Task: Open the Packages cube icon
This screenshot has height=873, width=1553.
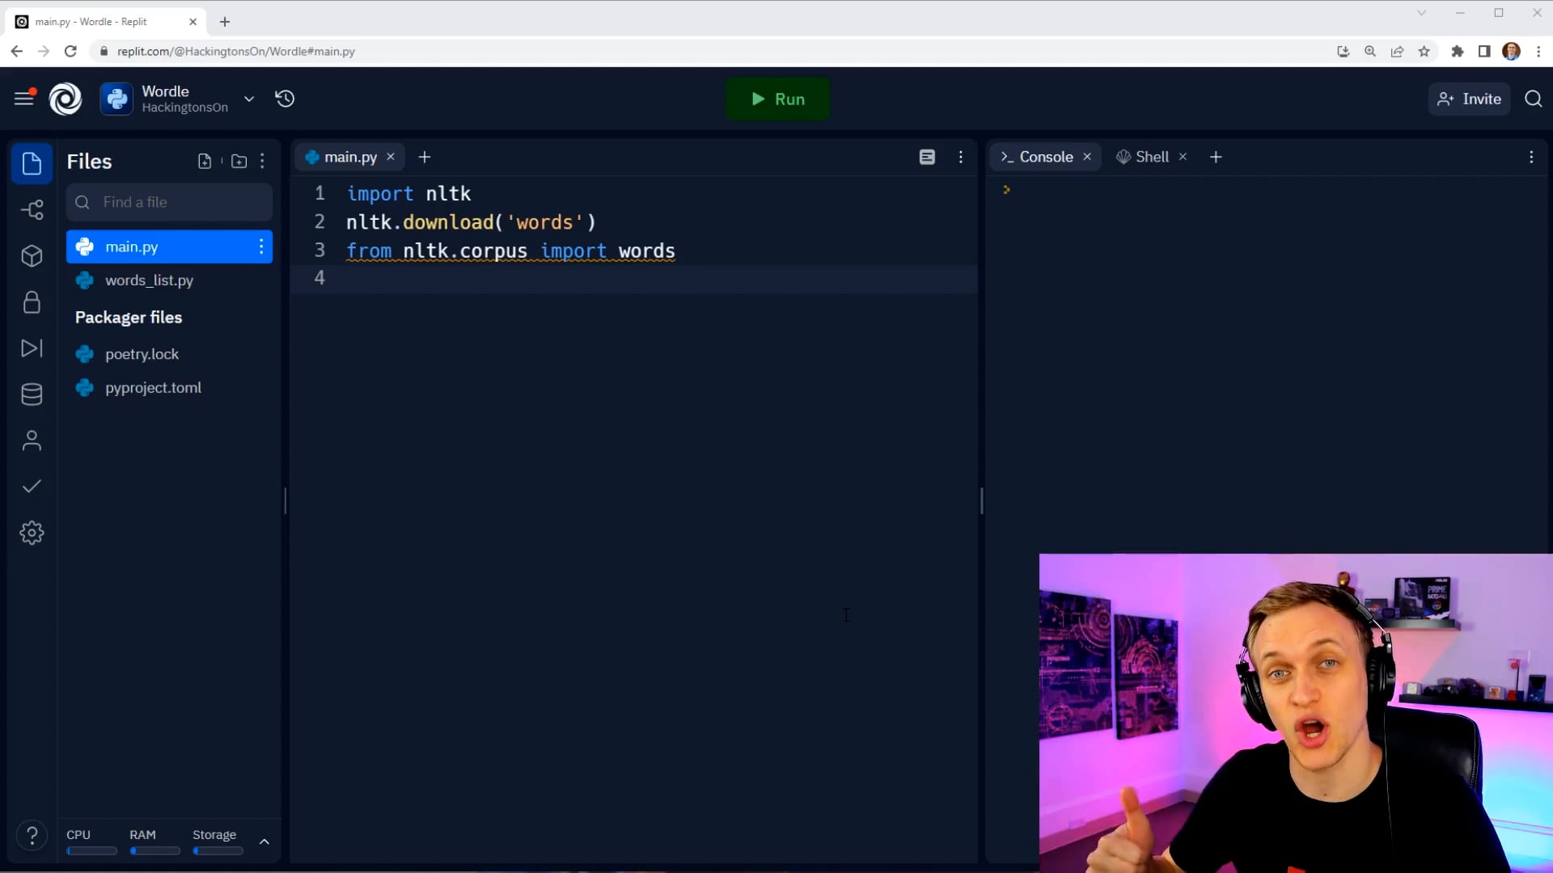Action: 32,256
